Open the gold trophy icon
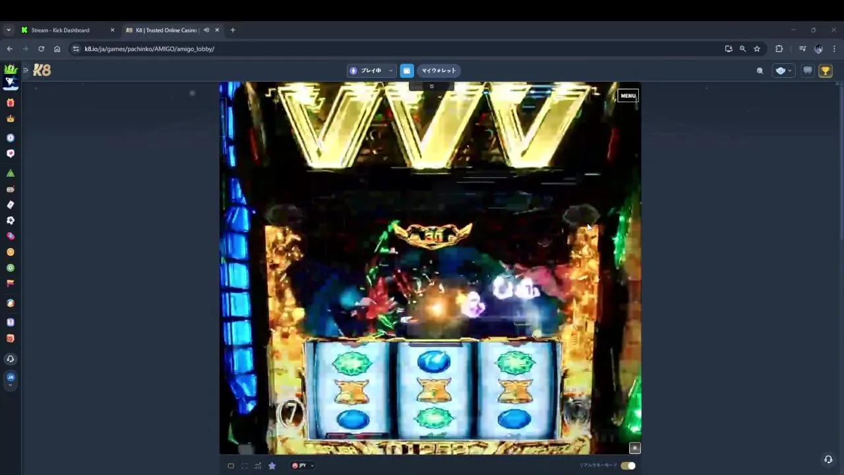 click(826, 71)
